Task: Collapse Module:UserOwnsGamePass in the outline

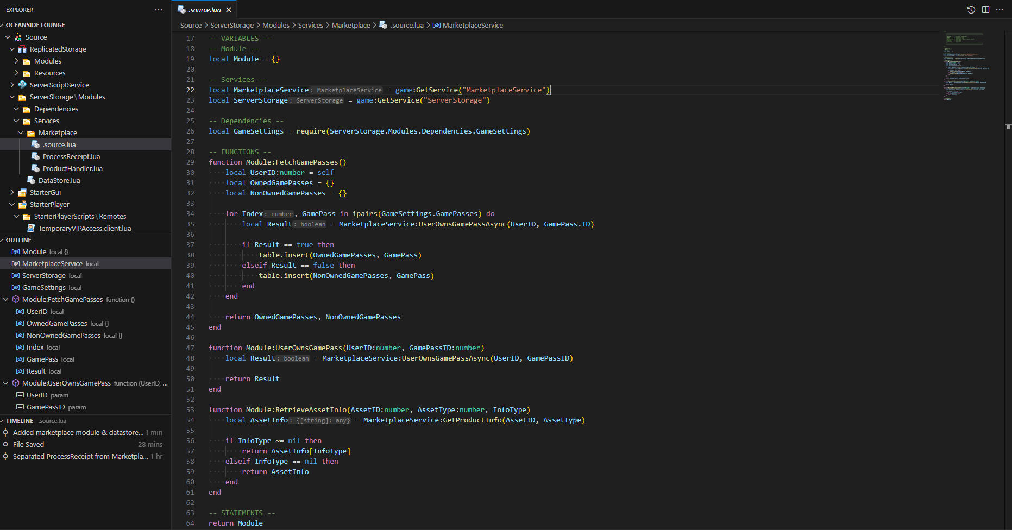Action: point(5,383)
